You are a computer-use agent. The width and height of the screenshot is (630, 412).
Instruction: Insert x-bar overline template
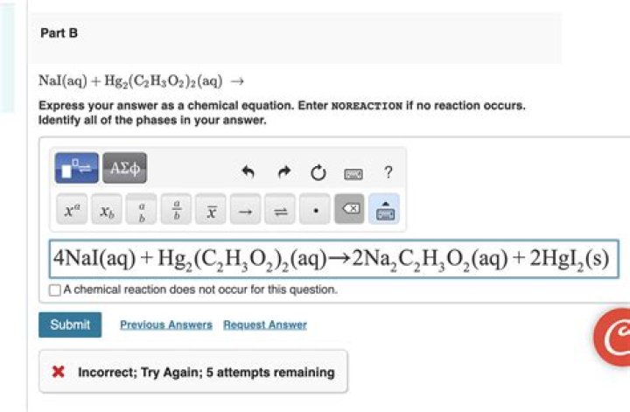(x=211, y=211)
